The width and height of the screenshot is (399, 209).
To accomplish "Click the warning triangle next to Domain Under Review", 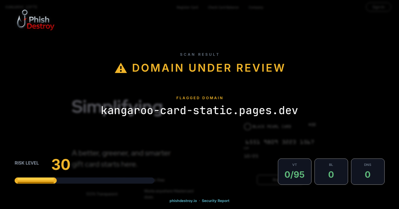I will (x=121, y=68).
